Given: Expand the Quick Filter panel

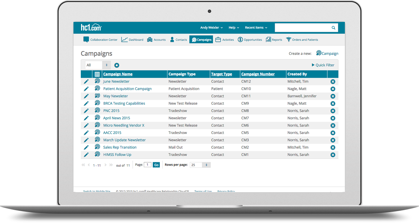Looking at the screenshot, I should 323,65.
